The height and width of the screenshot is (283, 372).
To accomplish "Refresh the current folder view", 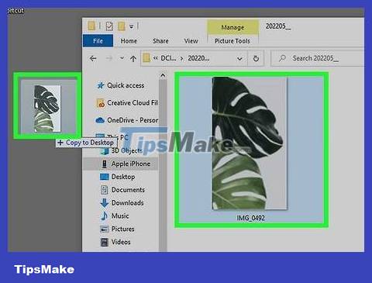I will (256, 59).
